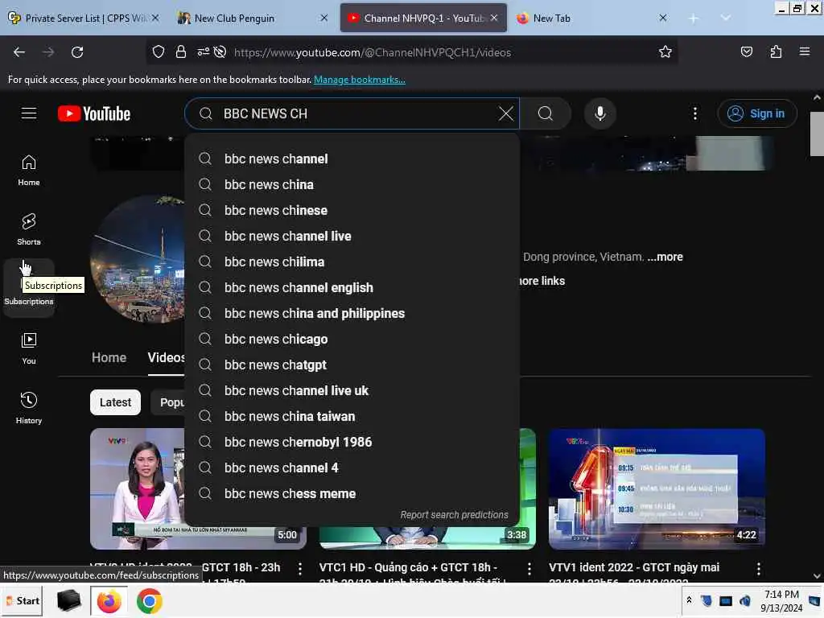Bookmark this page with the star icon
824x618 pixels.
click(665, 52)
